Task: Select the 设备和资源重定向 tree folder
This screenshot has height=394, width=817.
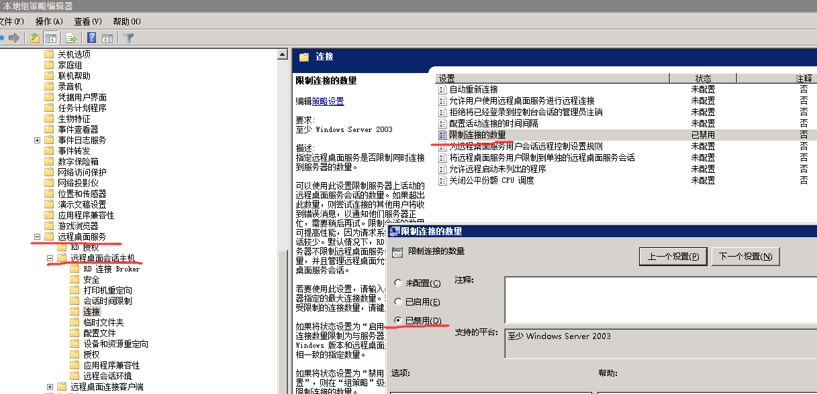Action: point(115,344)
